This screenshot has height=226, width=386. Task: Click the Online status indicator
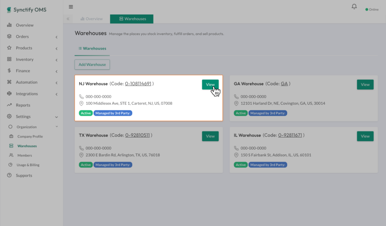click(x=372, y=9)
